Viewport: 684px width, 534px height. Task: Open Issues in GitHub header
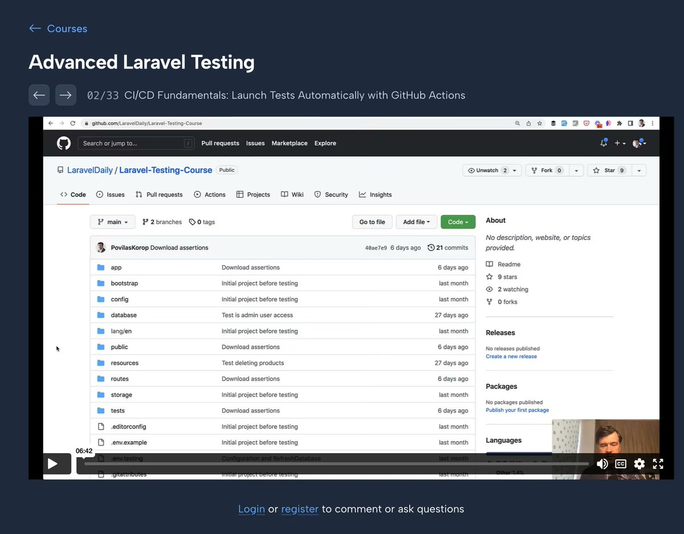[x=255, y=144]
